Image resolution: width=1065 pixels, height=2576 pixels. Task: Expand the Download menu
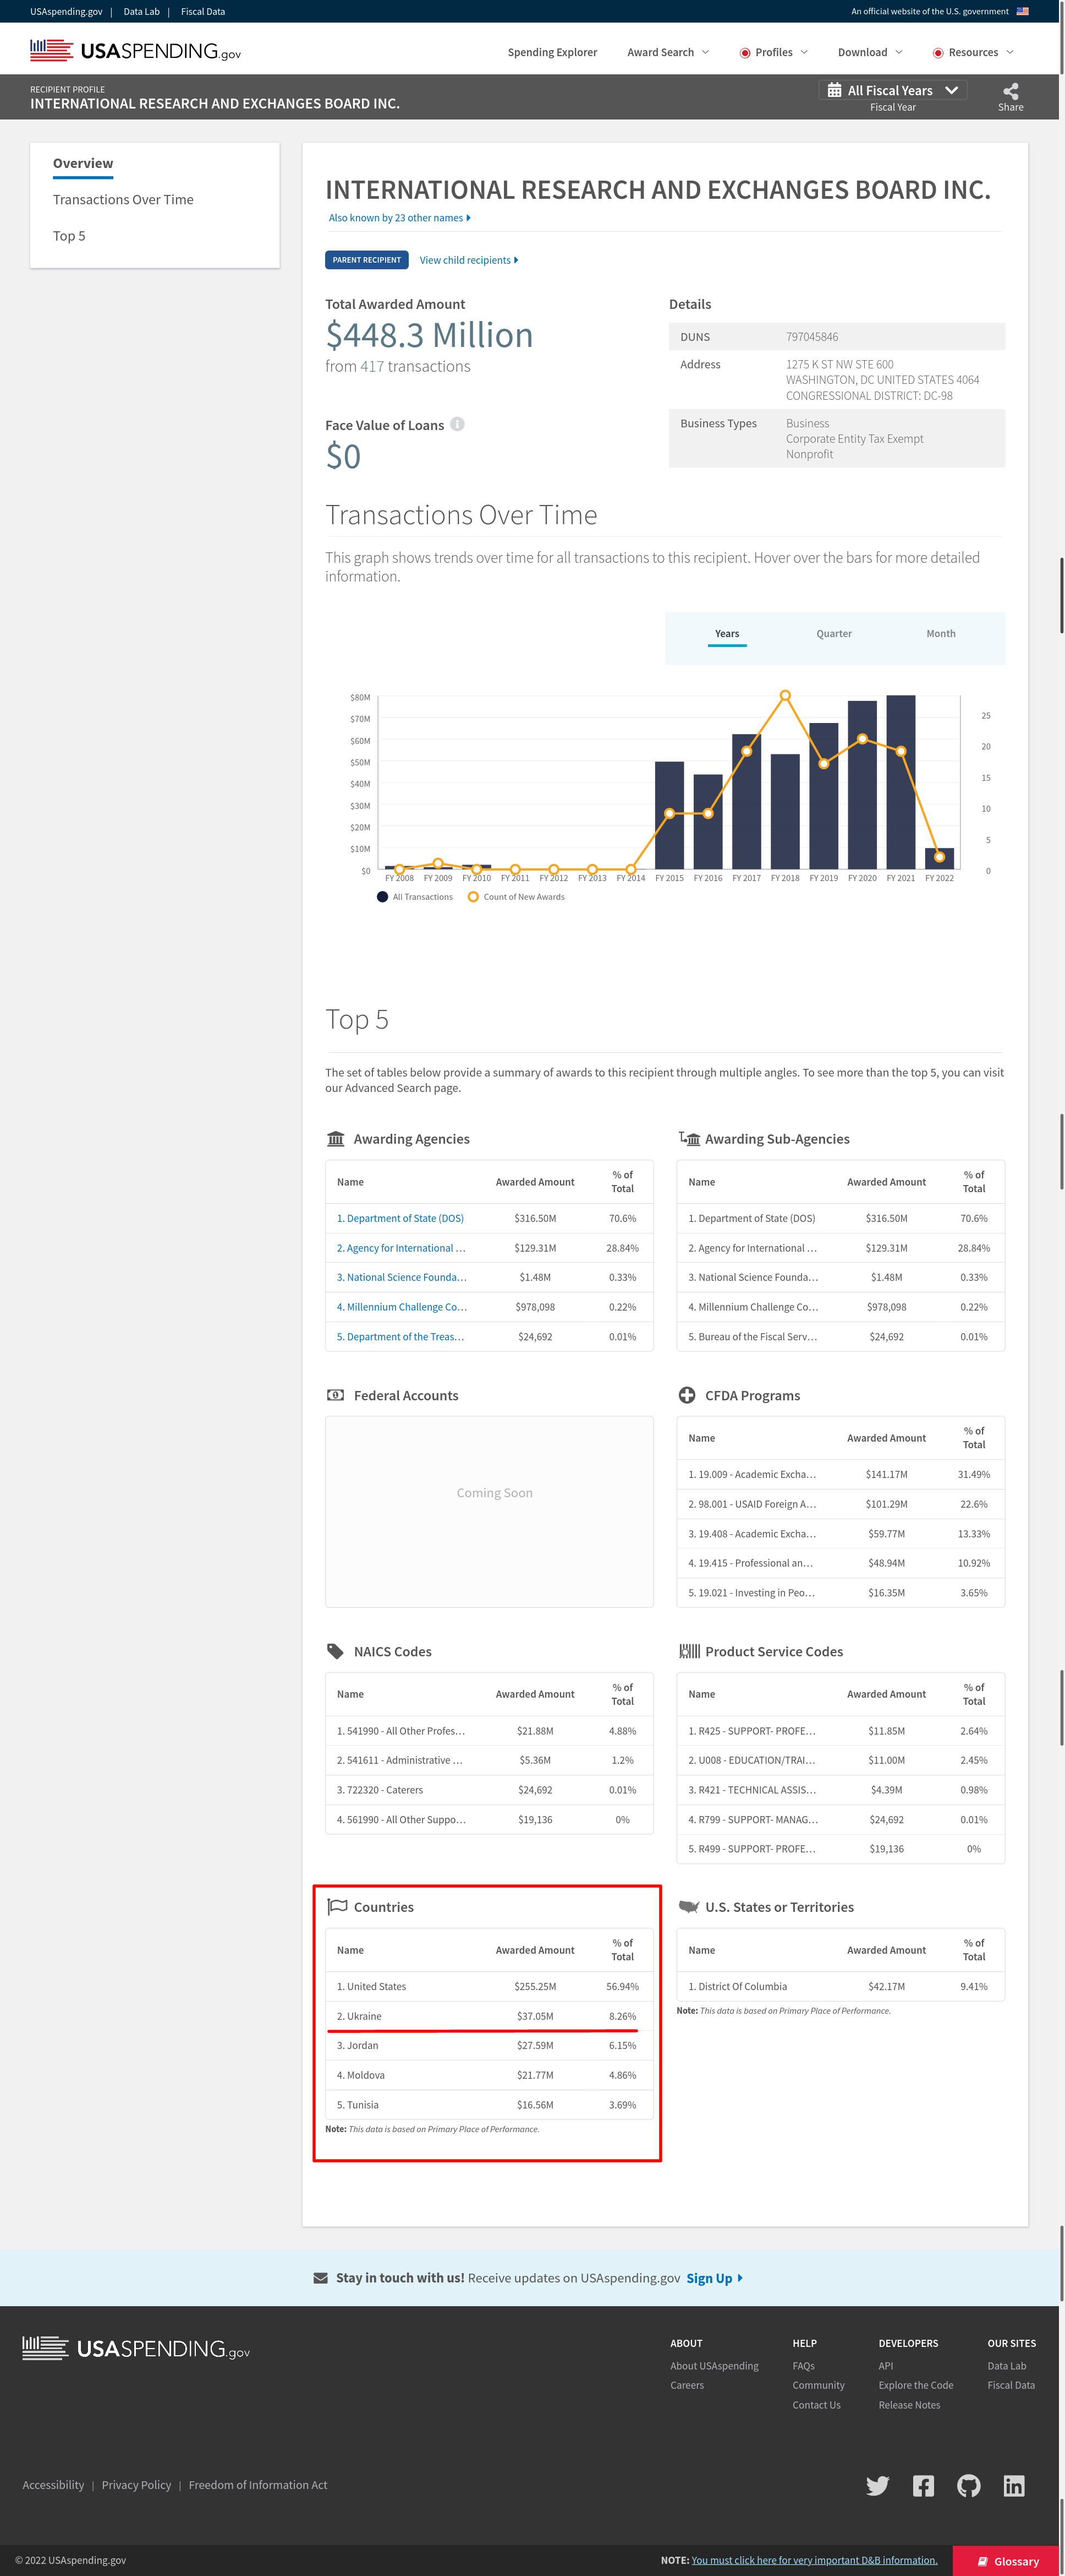point(869,52)
